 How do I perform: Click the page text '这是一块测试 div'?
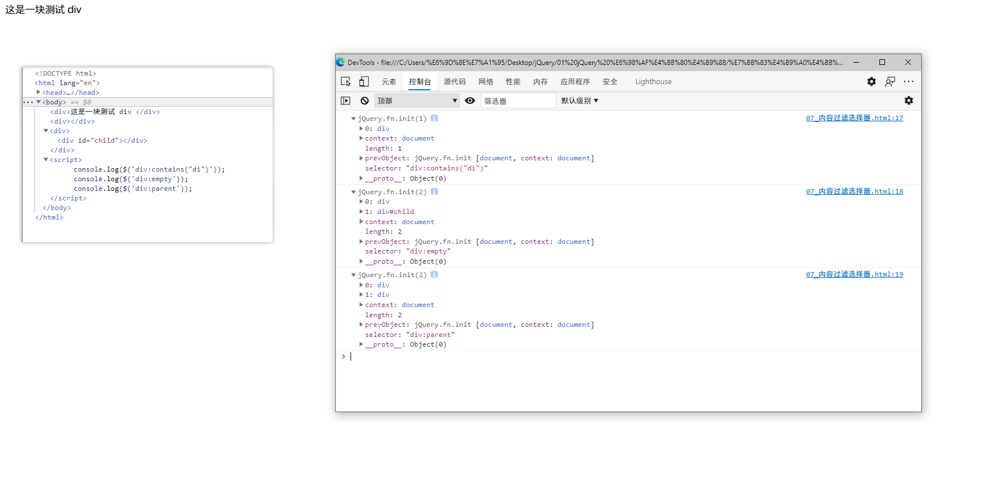(43, 10)
